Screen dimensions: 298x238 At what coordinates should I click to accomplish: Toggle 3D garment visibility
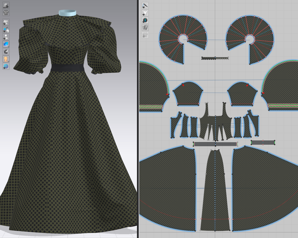point(5,22)
